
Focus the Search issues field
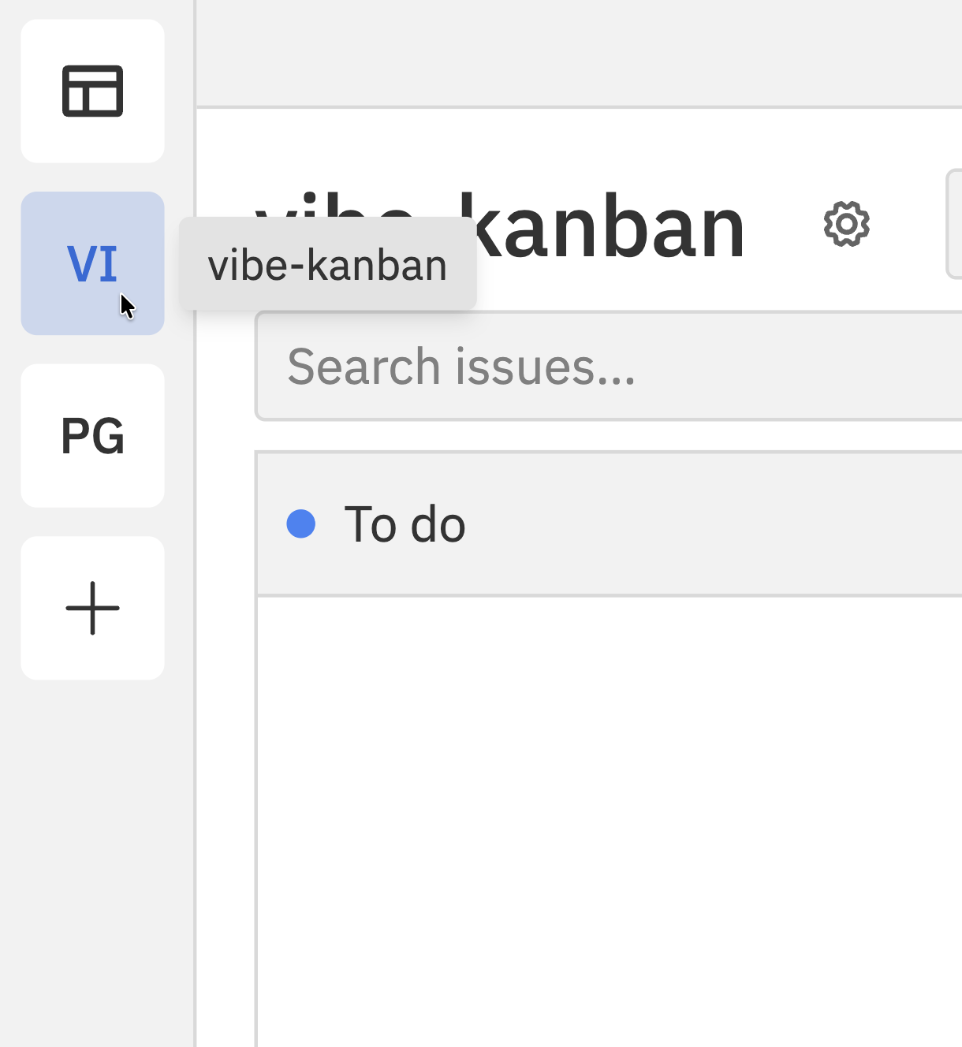609,366
